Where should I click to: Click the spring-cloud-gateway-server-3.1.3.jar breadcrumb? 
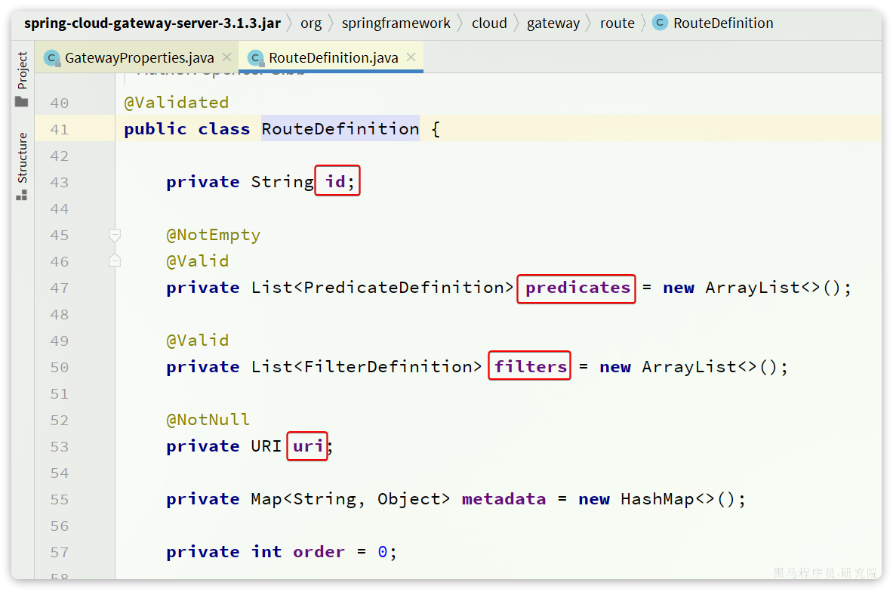[152, 23]
